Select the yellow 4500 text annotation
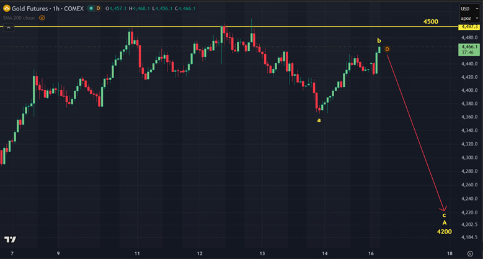The image size is (483, 259). click(x=431, y=22)
